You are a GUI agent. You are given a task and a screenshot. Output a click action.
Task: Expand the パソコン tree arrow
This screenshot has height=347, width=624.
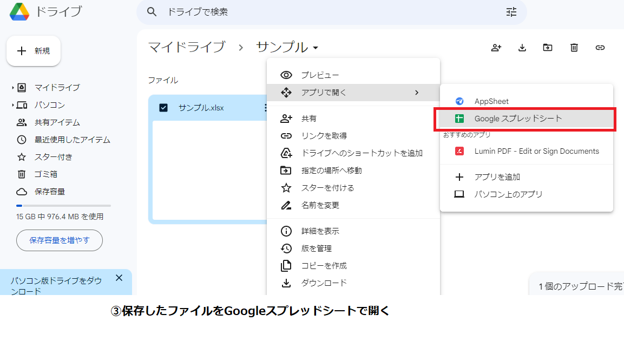pyautogui.click(x=13, y=105)
